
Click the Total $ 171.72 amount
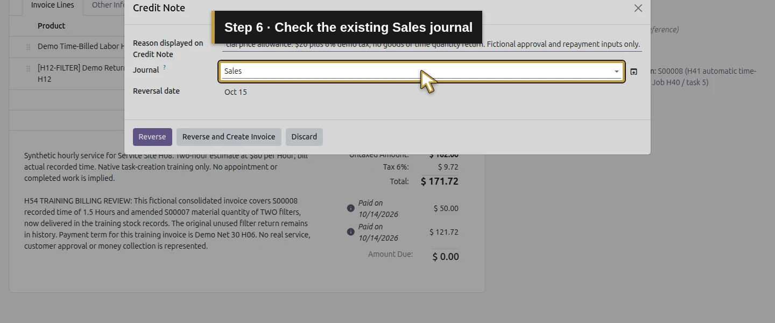click(x=439, y=181)
